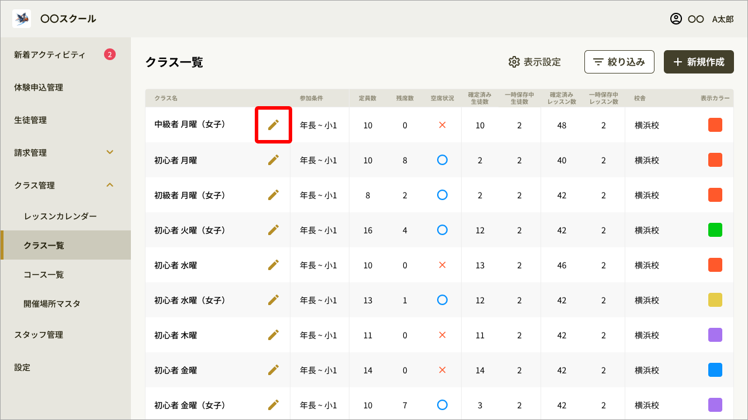This screenshot has width=748, height=420.
Task: Click the edit pencil for 中級者 月曜（女子）
Action: [273, 125]
